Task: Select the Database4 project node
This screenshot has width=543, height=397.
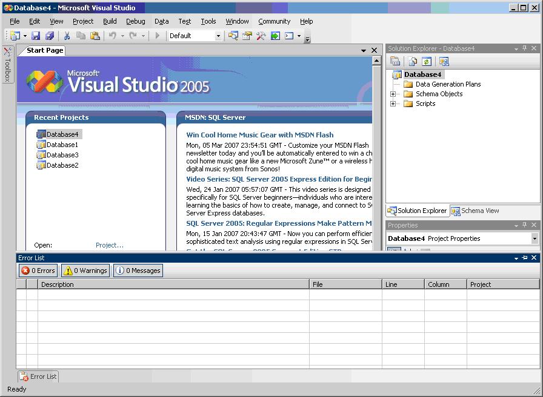Action: [x=422, y=74]
